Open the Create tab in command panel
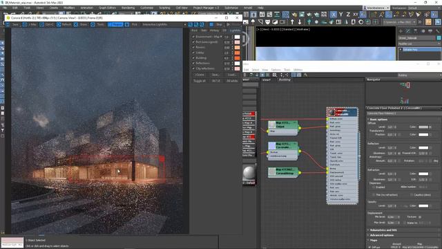The width and height of the screenshot is (442, 249). tap(401, 30)
